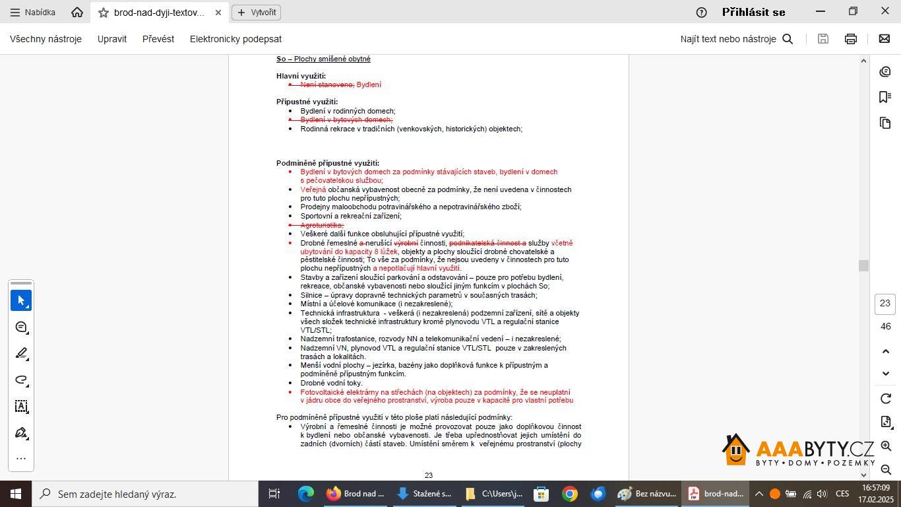Image resolution: width=901 pixels, height=507 pixels.
Task: Click the save disk icon
Action: [823, 39]
